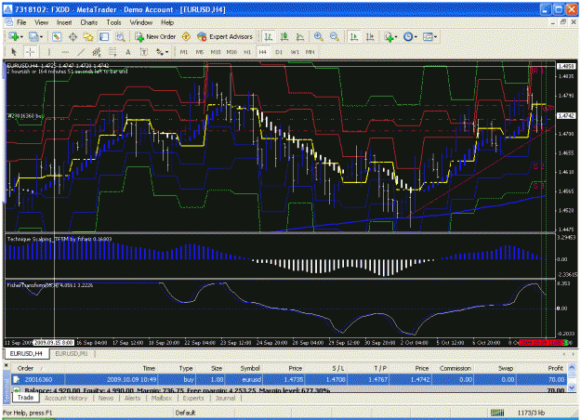Expand the indicators list dropdown

coord(396,37)
